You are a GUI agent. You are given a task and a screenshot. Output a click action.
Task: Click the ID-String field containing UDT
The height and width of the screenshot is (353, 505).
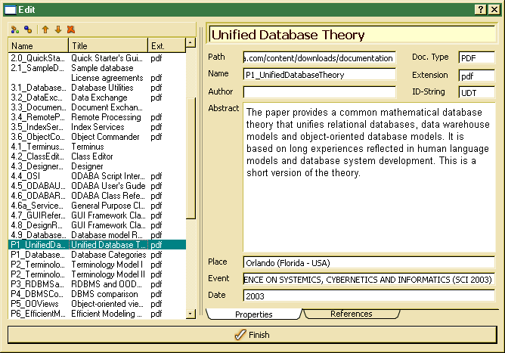pos(476,92)
